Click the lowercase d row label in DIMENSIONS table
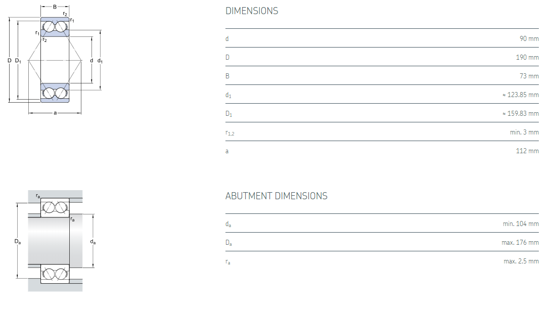This screenshot has height=310, width=553. [227, 39]
